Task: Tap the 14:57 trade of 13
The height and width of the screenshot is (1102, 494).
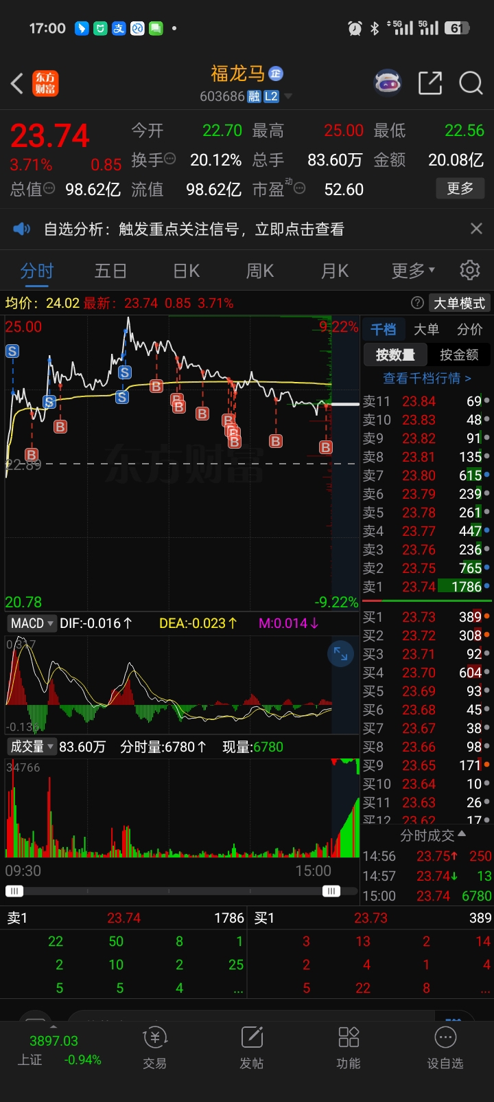Action: click(x=427, y=876)
